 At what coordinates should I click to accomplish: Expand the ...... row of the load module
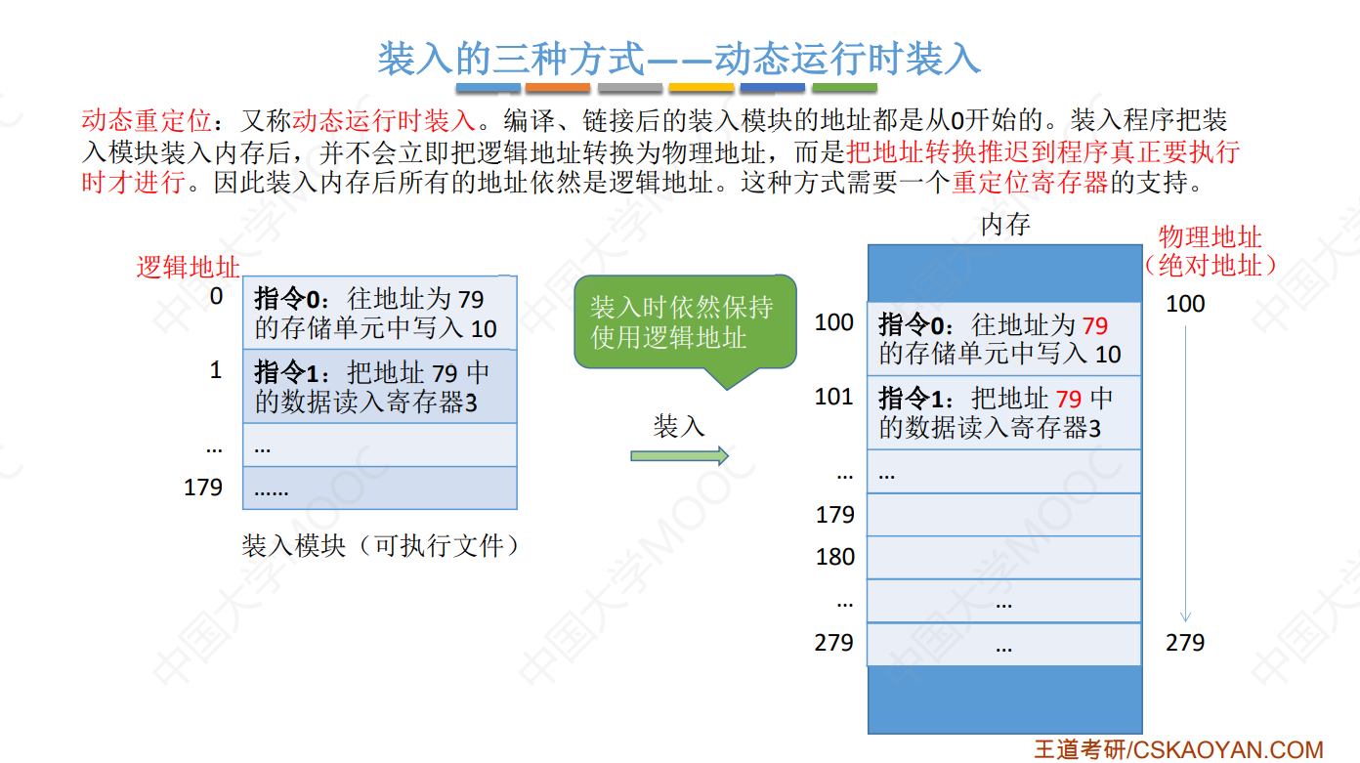[x=379, y=487]
